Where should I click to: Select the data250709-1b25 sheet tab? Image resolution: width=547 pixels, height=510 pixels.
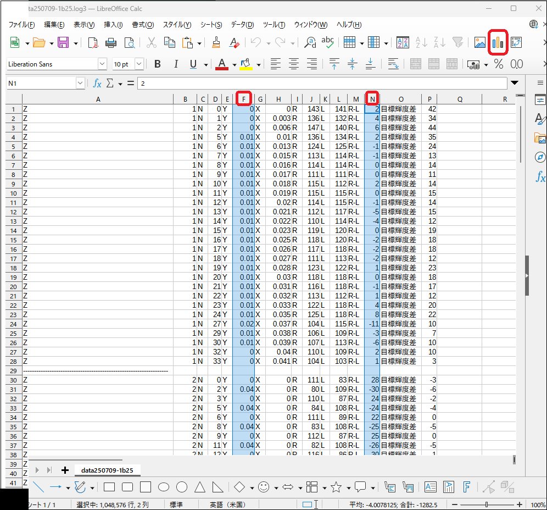pyautogui.click(x=103, y=470)
